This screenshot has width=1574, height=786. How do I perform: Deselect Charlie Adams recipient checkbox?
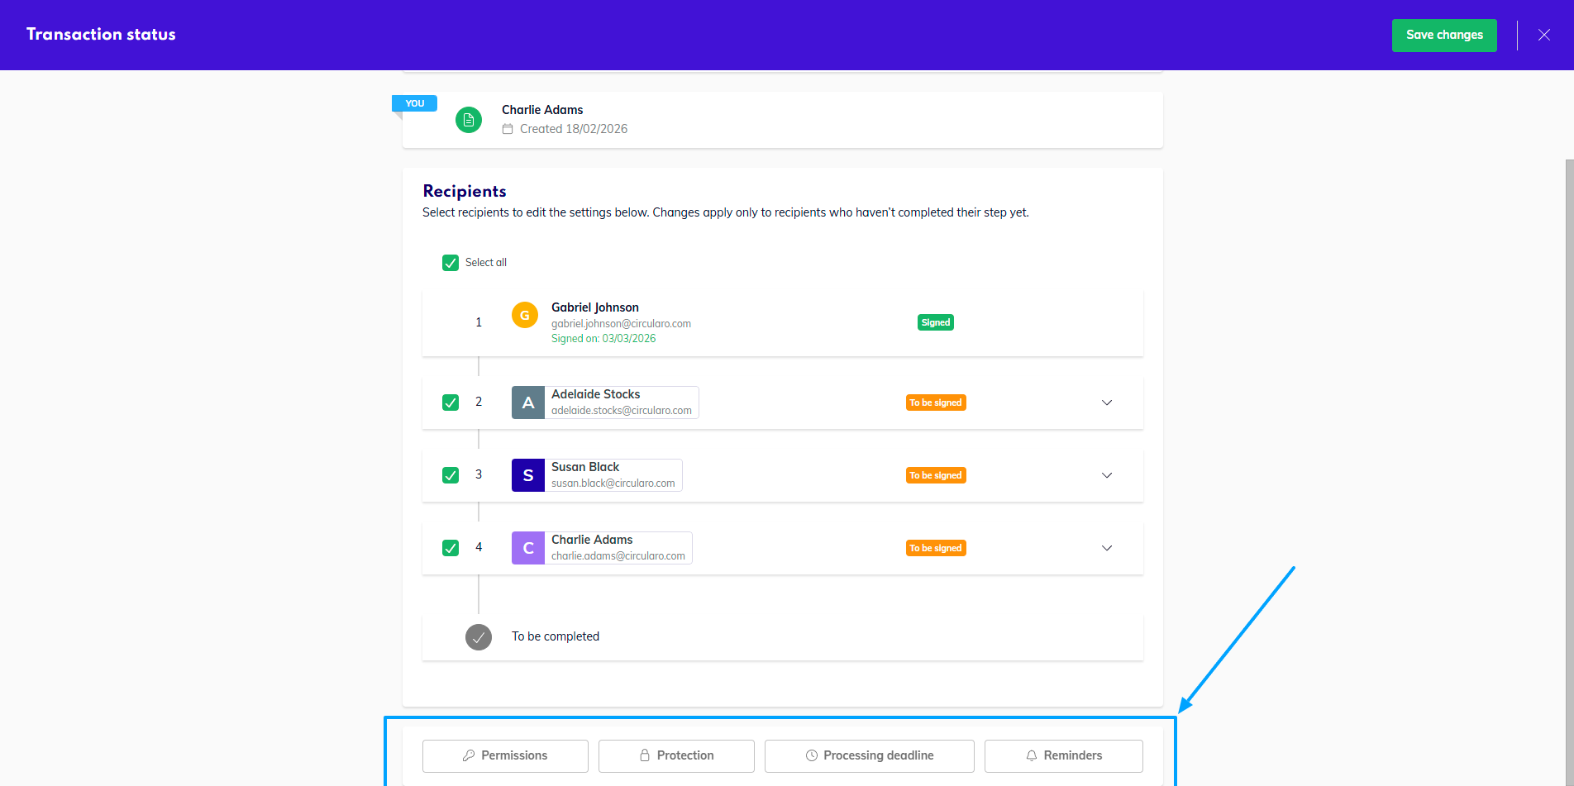click(451, 548)
